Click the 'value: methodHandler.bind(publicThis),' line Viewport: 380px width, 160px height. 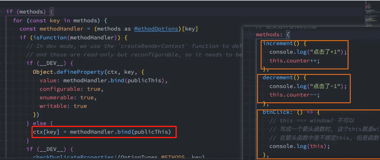tap(104, 80)
